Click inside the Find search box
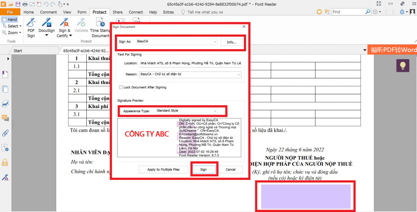This screenshot has height=212, width=417. tap(348, 12)
